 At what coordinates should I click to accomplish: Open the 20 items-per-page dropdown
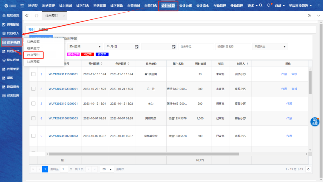point(107,169)
